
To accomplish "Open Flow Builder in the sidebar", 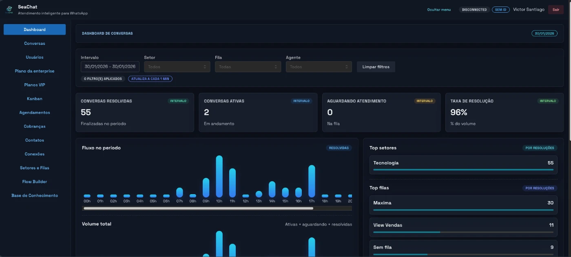I will (35, 182).
